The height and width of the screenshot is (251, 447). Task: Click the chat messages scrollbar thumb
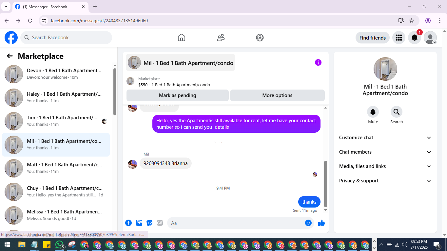tap(325, 184)
